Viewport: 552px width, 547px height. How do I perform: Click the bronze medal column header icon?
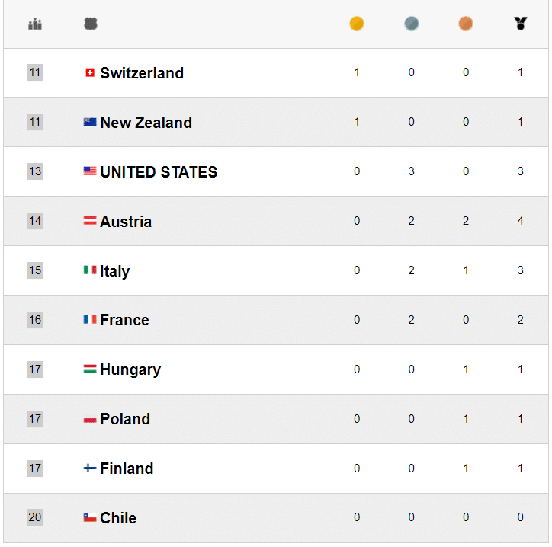[x=466, y=24]
